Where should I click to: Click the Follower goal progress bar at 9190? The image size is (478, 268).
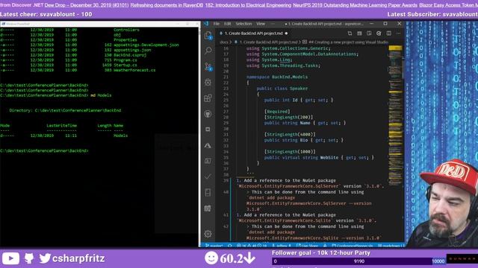(x=359, y=261)
